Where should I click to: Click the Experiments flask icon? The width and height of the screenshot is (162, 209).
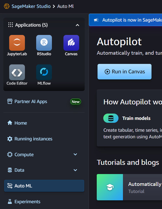point(10,202)
